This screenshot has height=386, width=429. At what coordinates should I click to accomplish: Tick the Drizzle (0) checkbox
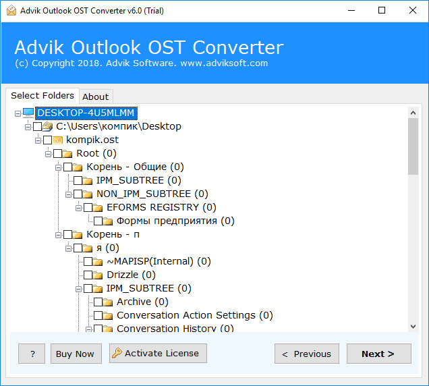point(88,275)
